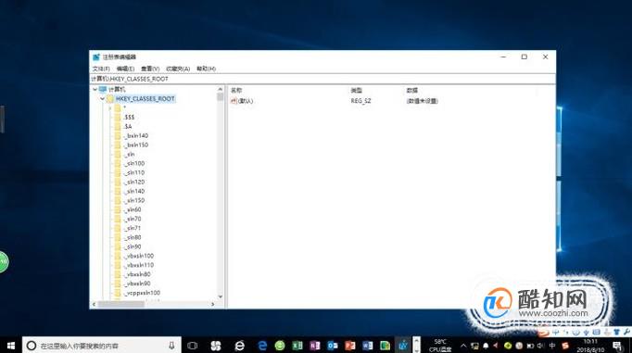Select the ._sln90 key
Image resolution: width=632 pixels, height=353 pixels.
click(133, 247)
